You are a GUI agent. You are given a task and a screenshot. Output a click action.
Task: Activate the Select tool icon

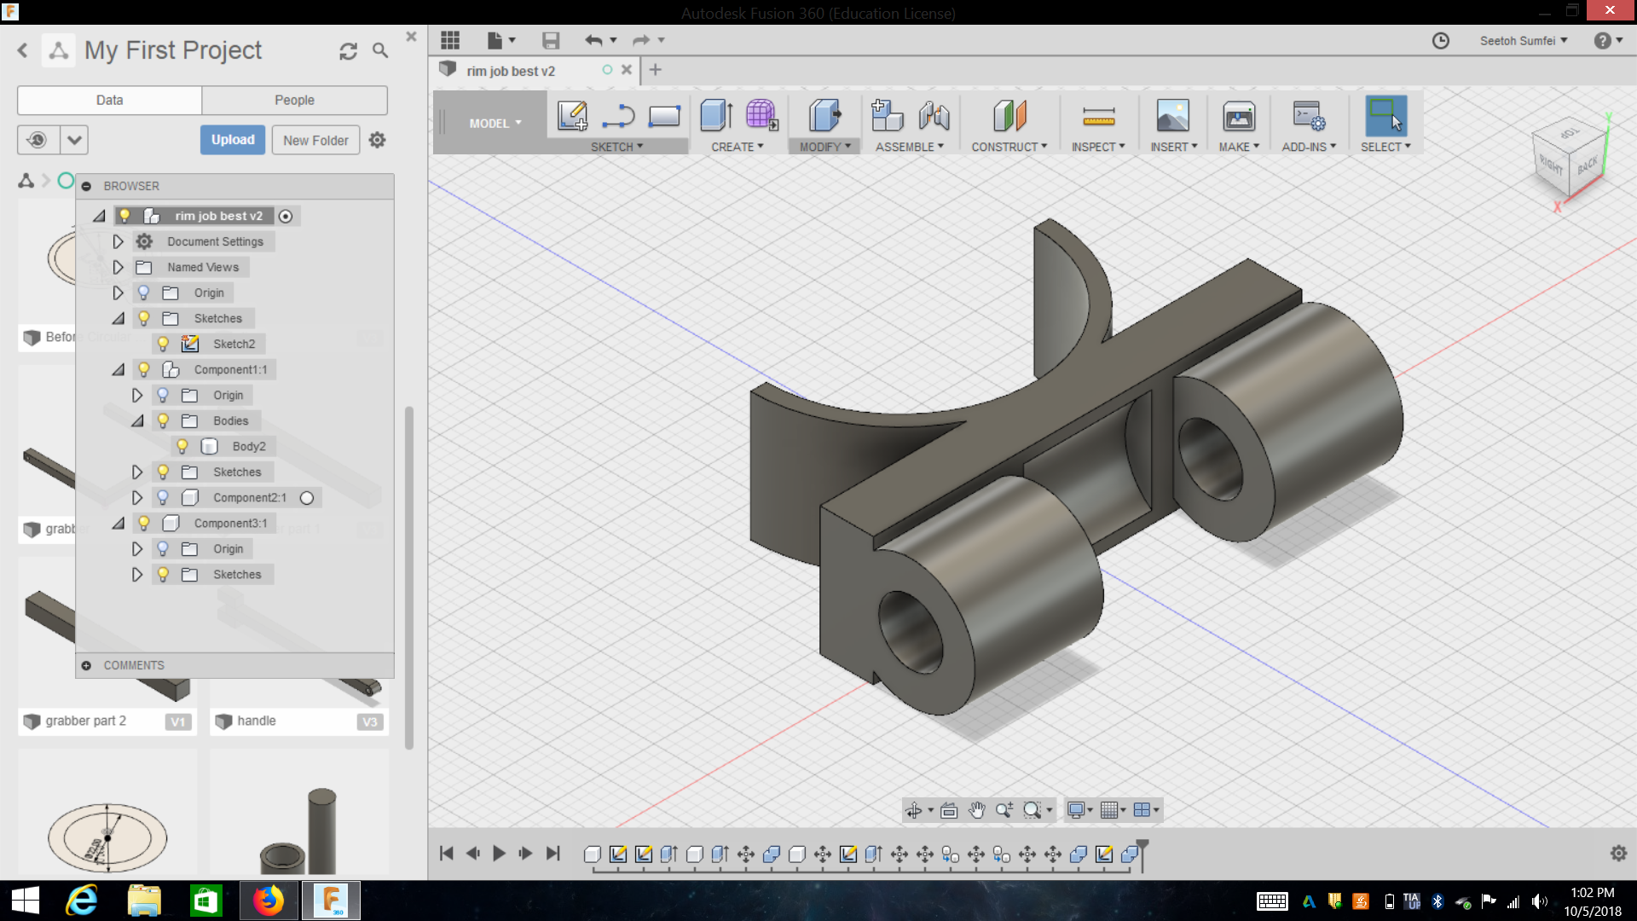1385,116
